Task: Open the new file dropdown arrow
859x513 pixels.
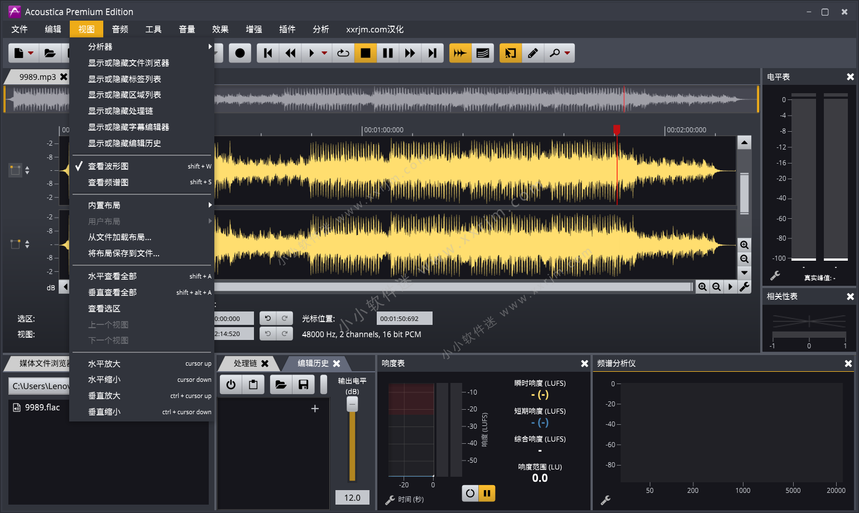Action: [31, 53]
